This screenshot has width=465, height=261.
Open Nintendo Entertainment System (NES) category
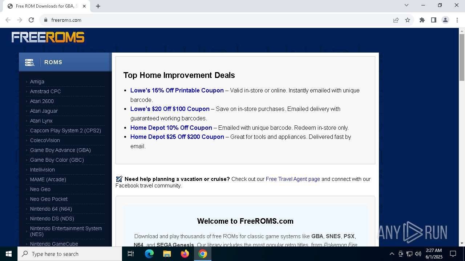coord(66,231)
